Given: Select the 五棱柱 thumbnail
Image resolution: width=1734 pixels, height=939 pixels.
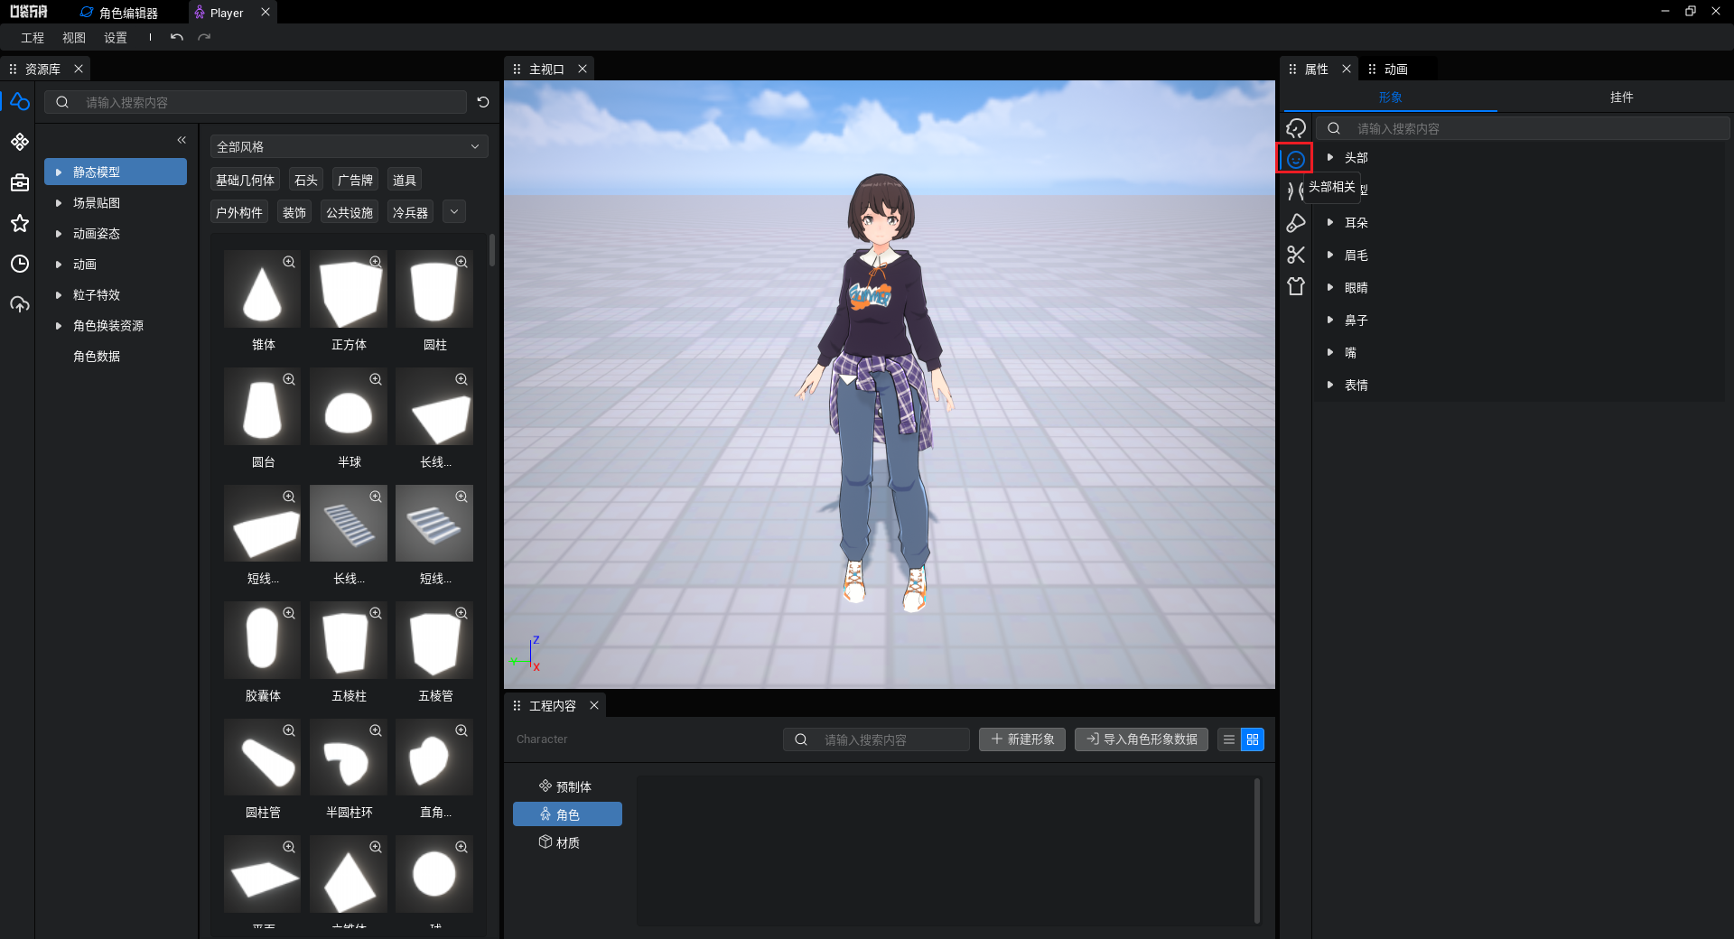Looking at the screenshot, I should [349, 640].
